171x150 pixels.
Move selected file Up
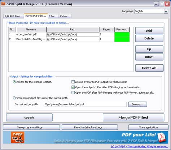click(149, 49)
